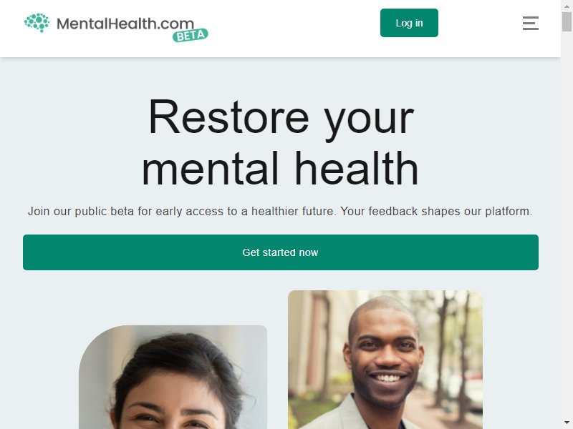Click the vertical scrollbar thumb
Screen dimensions: 573x429
567,22
